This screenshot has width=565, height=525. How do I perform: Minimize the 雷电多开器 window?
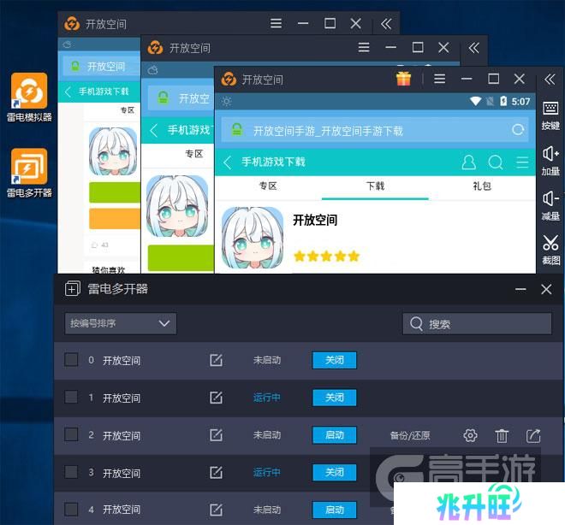click(520, 289)
